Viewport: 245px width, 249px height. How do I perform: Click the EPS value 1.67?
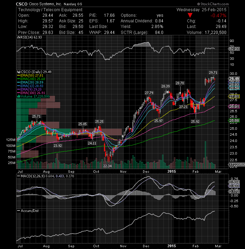click(x=111, y=21)
